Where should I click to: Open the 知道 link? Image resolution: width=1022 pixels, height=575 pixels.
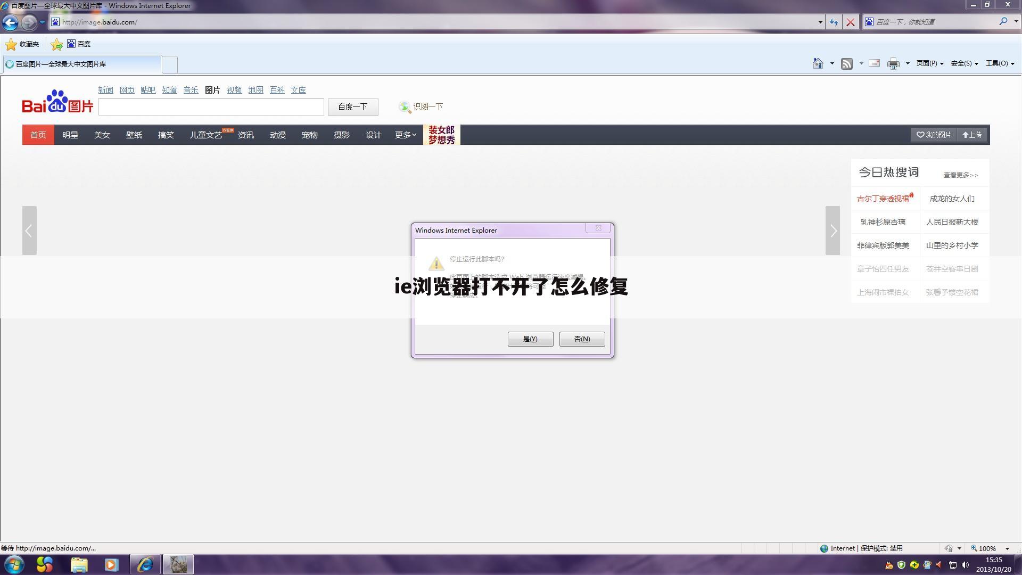point(169,90)
